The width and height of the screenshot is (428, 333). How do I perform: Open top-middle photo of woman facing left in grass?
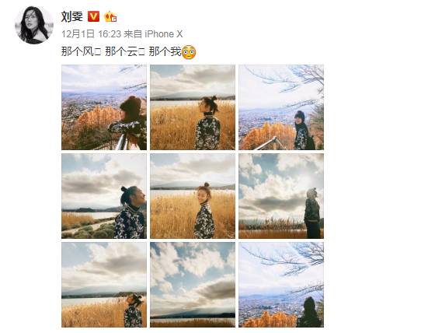click(x=193, y=107)
